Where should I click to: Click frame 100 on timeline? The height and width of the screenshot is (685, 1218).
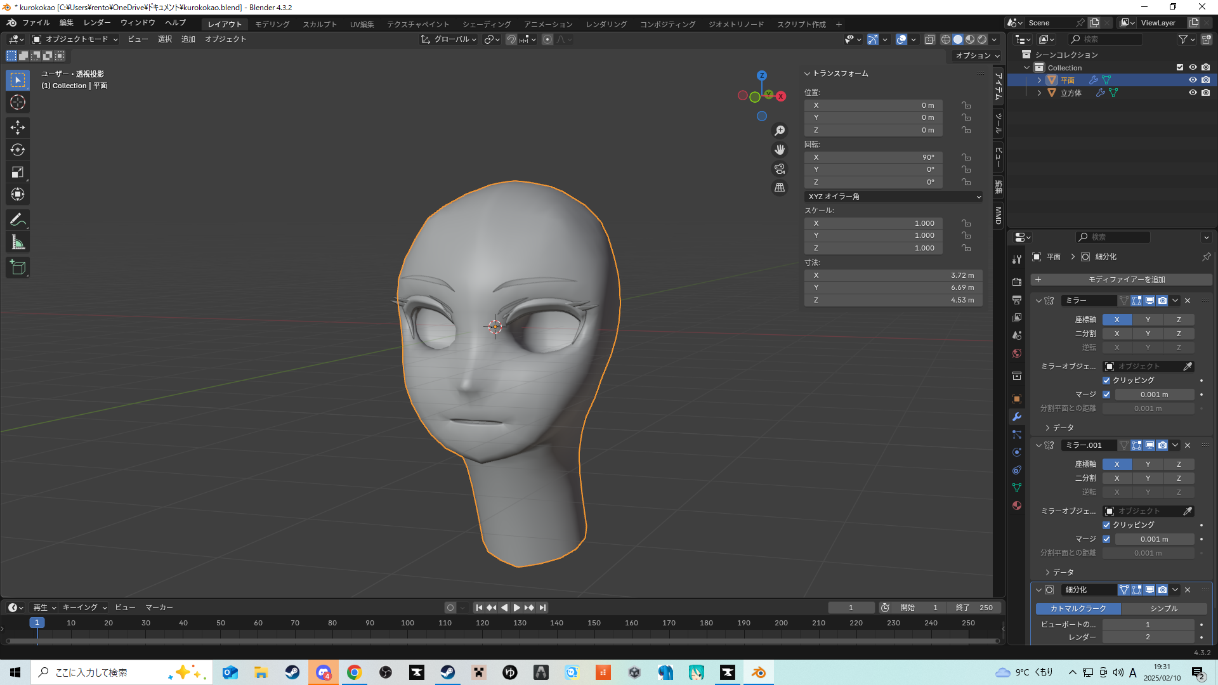tap(407, 623)
